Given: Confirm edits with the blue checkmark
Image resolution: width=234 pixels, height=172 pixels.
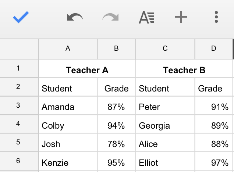Looking at the screenshot, I should click(x=21, y=17).
